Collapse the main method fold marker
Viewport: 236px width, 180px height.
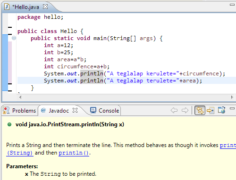pos(14,38)
